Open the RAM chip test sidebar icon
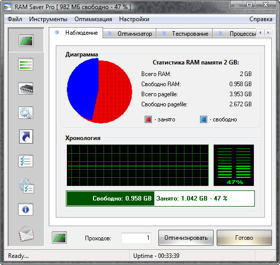The image size is (280, 265). click(x=26, y=88)
